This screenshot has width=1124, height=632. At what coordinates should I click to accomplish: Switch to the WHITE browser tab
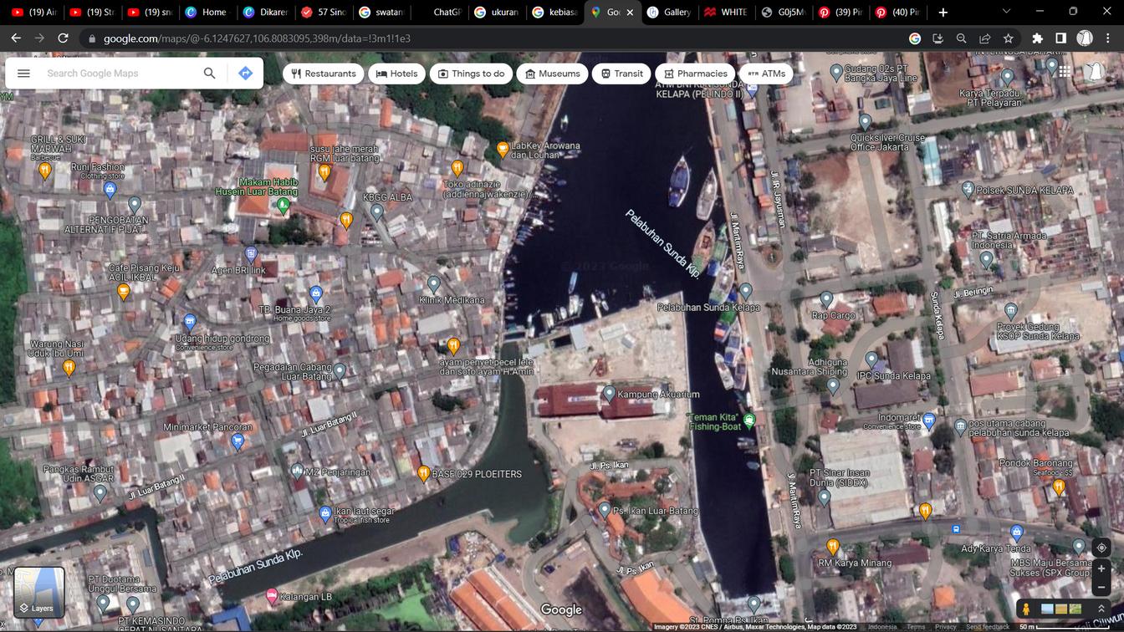point(726,12)
